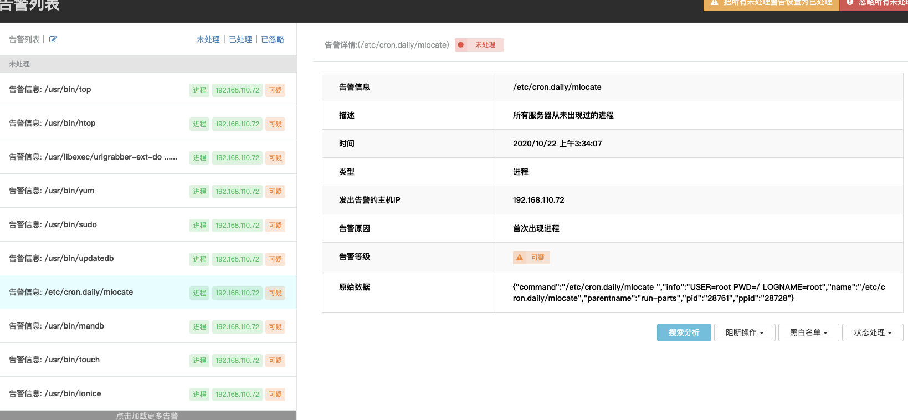The image size is (908, 420).
Task: Click the 原始数据 JSON text
Action: (699, 293)
